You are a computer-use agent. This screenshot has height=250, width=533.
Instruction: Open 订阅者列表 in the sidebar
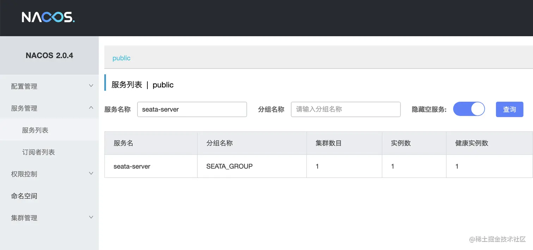[x=49, y=152]
